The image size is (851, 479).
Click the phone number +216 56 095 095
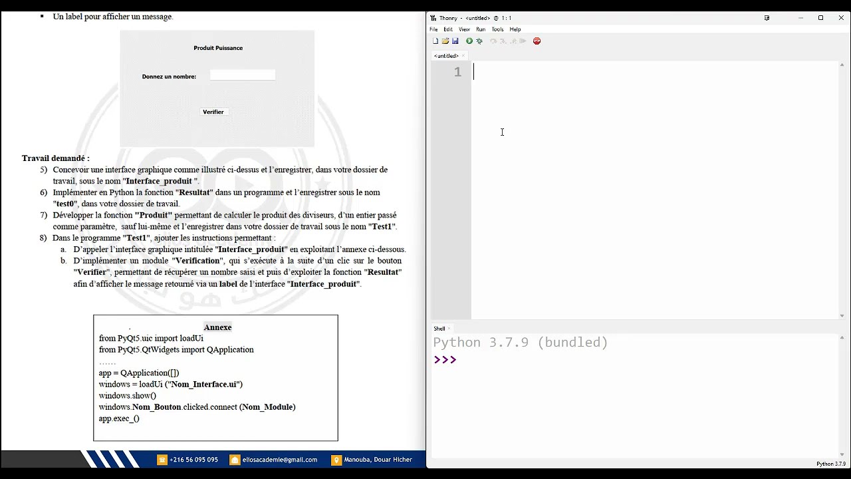pos(193,460)
